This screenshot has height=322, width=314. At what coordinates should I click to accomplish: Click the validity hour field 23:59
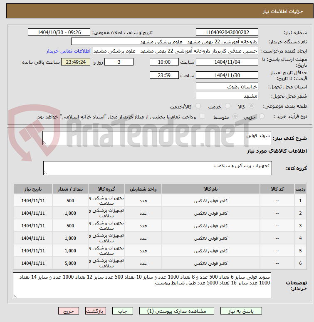pos(164,75)
